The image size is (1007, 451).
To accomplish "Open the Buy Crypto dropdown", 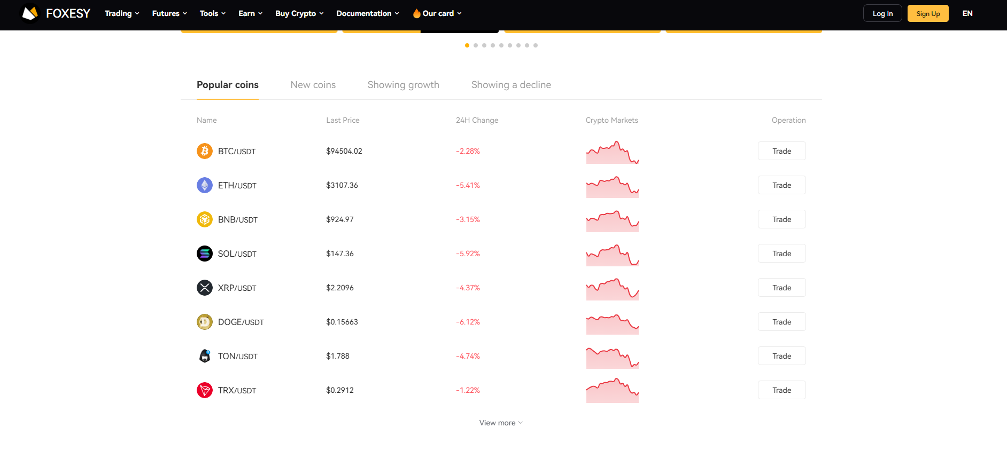I will pyautogui.click(x=299, y=13).
